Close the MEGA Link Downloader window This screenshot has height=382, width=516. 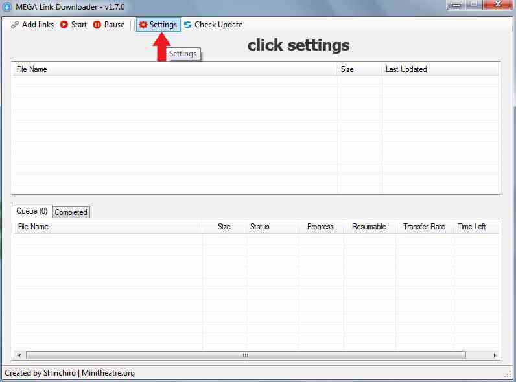[498, 5]
